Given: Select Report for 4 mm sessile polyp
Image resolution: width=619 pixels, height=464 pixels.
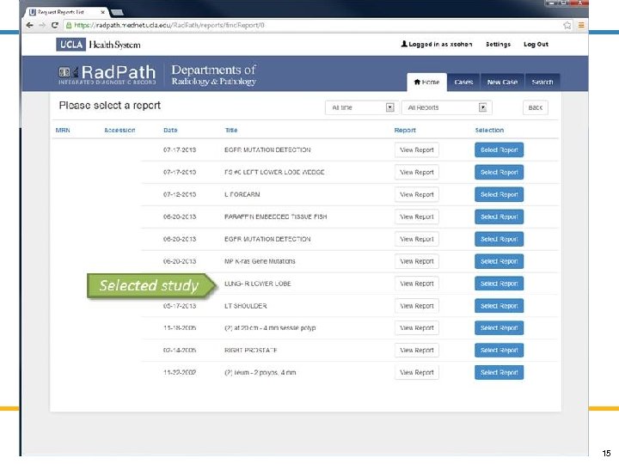Looking at the screenshot, I should coord(499,328).
